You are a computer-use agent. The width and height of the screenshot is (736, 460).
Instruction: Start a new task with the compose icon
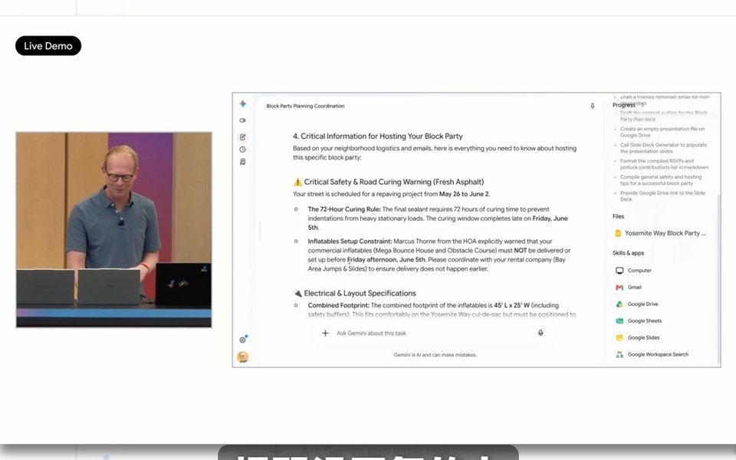point(243,137)
